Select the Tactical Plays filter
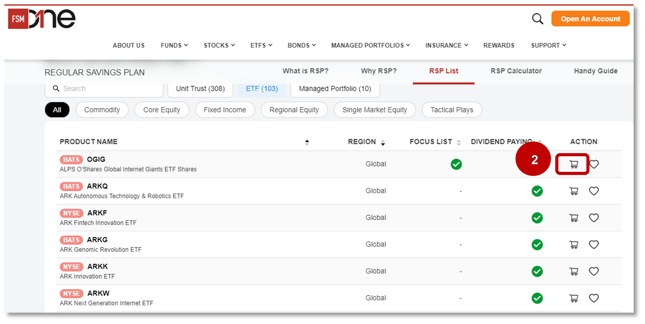This screenshot has height=324, width=645. [x=452, y=110]
